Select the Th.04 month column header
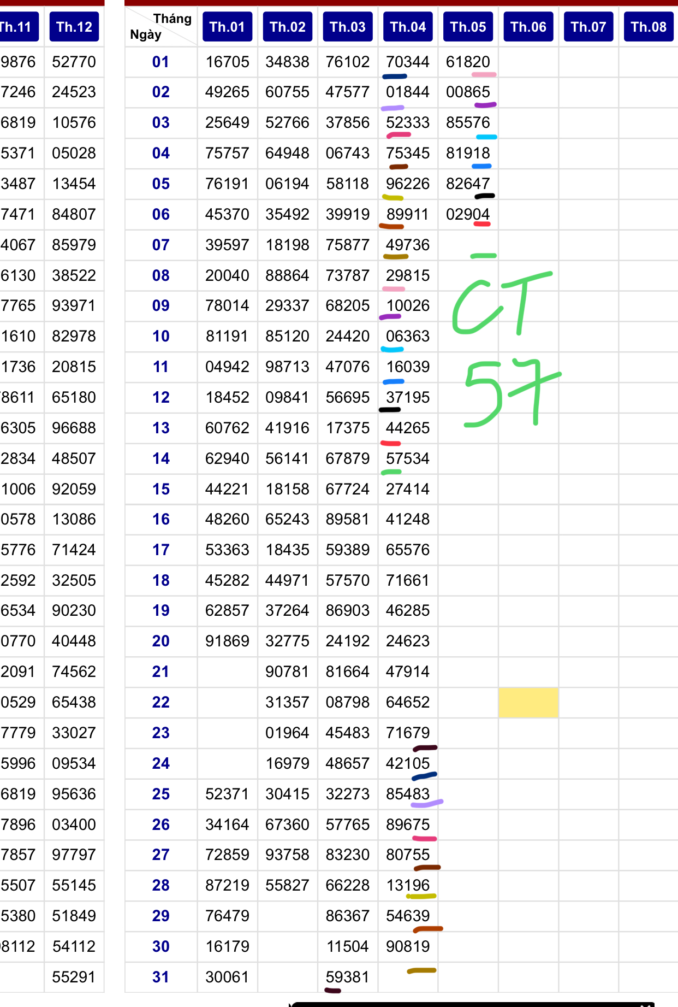Screen dimensions: 678x1007 point(408,27)
